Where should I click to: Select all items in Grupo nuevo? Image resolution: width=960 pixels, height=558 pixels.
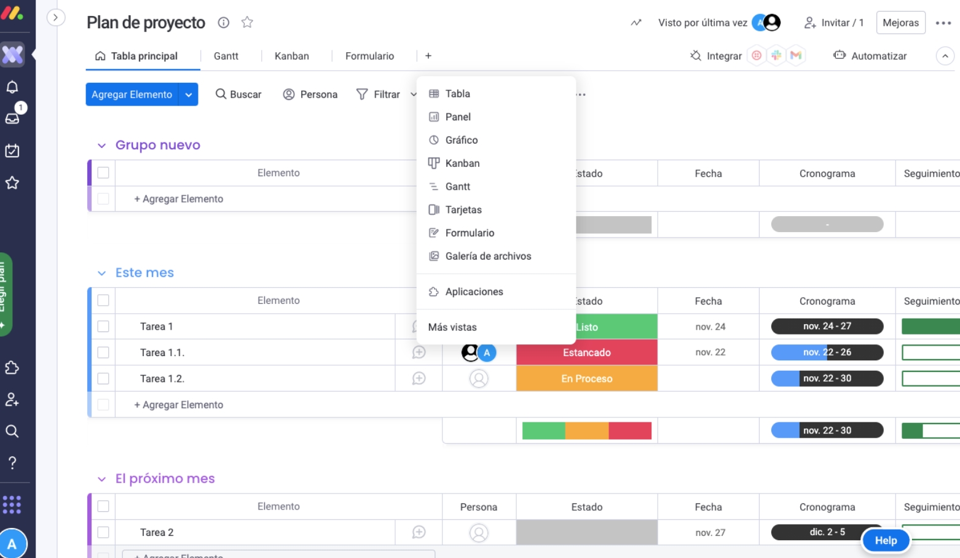(103, 172)
